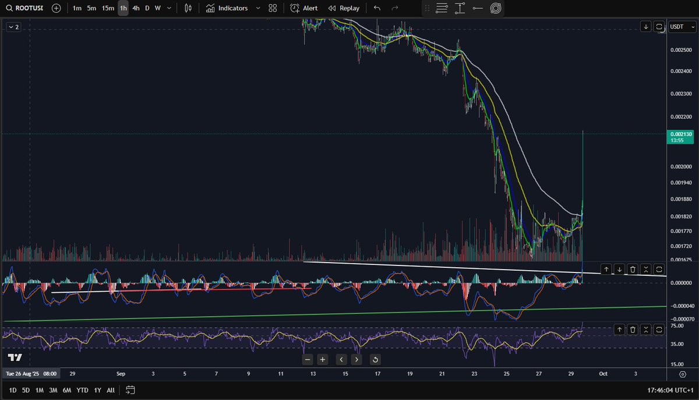Delete the MACD pane with trash icon
Image resolution: width=699 pixels, height=400 pixels.
pyautogui.click(x=633, y=269)
